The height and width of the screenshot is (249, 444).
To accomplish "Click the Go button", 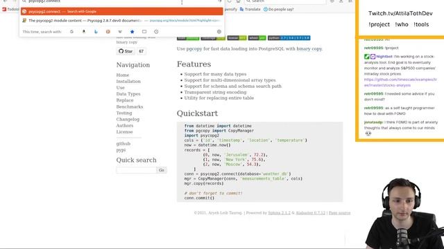I will point(162,170).
